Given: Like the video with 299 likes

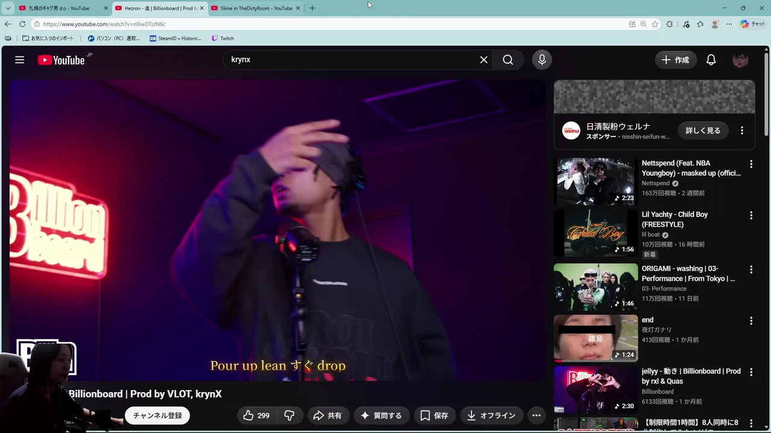Looking at the screenshot, I should (x=256, y=416).
